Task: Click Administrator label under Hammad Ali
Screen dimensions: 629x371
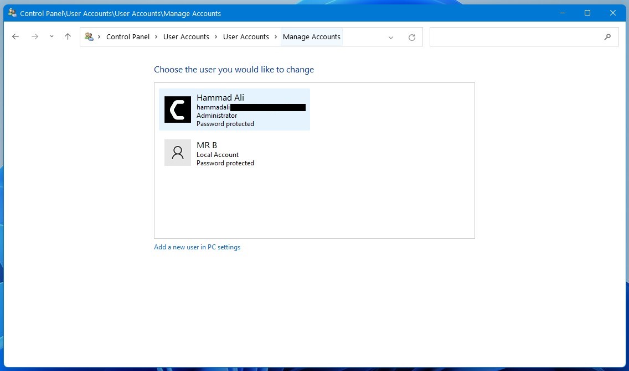Action: [x=216, y=116]
